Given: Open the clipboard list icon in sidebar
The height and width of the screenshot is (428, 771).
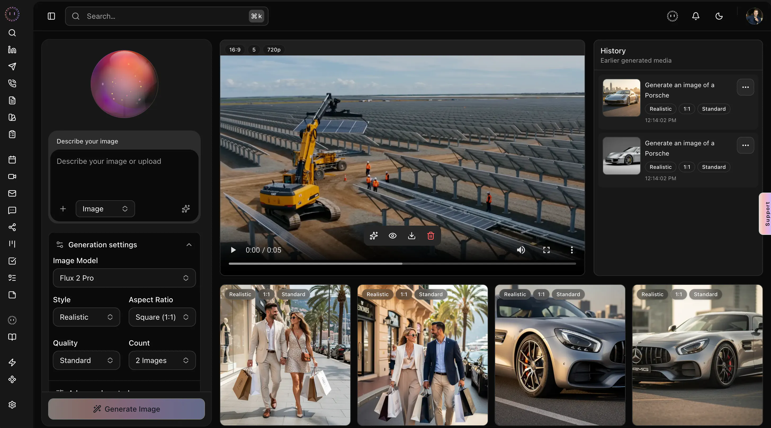Looking at the screenshot, I should [12, 134].
